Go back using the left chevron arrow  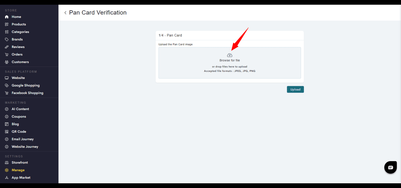pos(65,13)
